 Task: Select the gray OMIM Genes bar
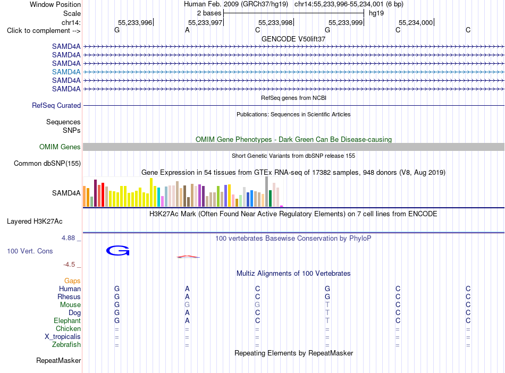tap(293, 147)
